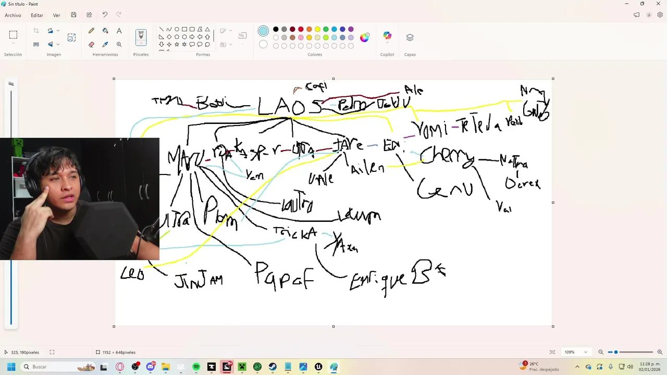667x375 pixels.
Task: Open the Ver menu
Action: coord(56,15)
